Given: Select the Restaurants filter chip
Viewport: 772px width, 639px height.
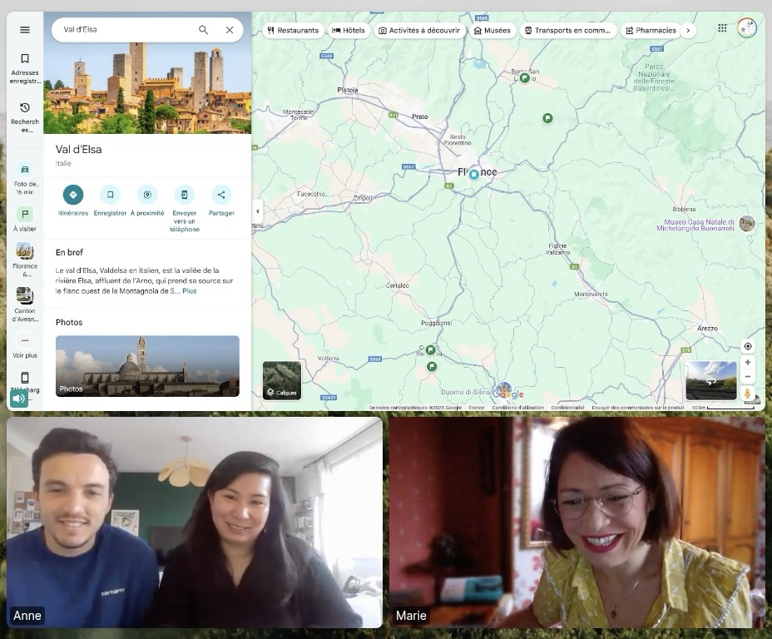Looking at the screenshot, I should pyautogui.click(x=293, y=30).
